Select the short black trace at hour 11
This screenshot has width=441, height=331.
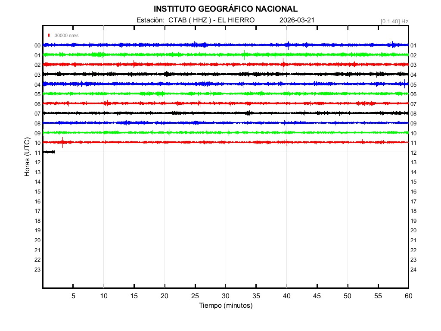[49, 152]
